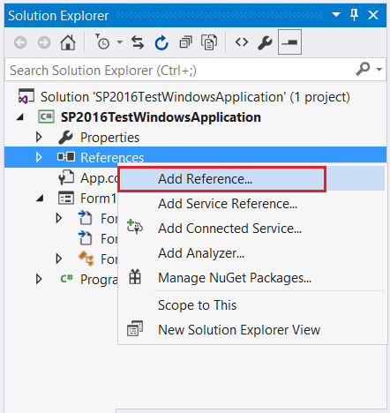
Task: Select the SP2016TestWindowsApplication project
Action: click(x=161, y=117)
